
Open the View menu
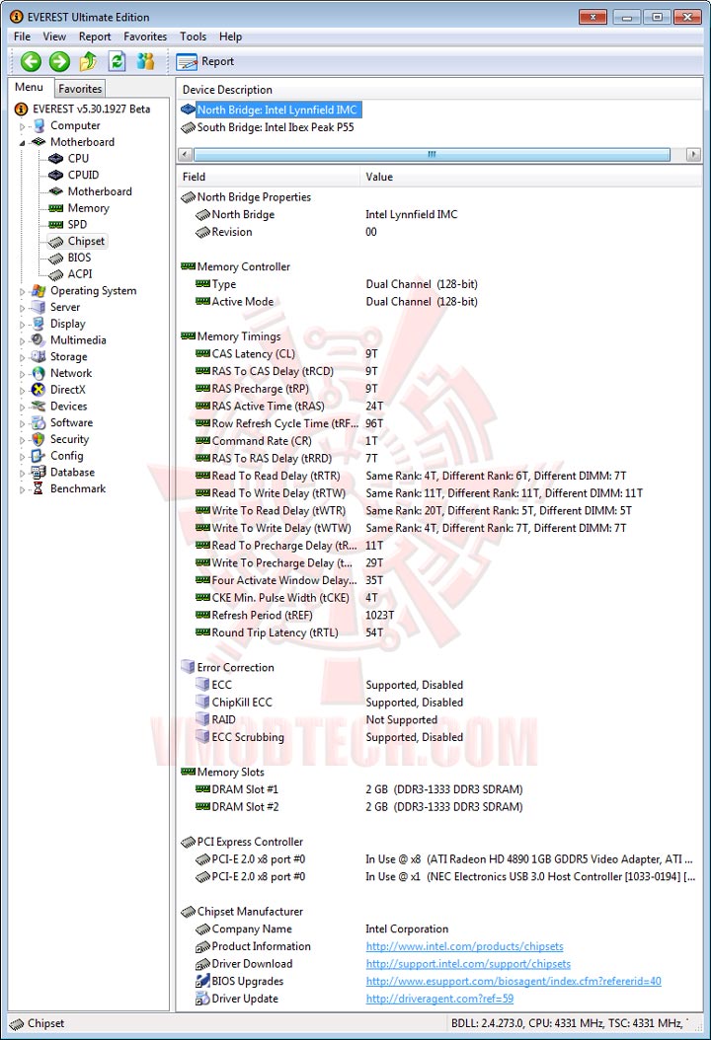pos(54,37)
